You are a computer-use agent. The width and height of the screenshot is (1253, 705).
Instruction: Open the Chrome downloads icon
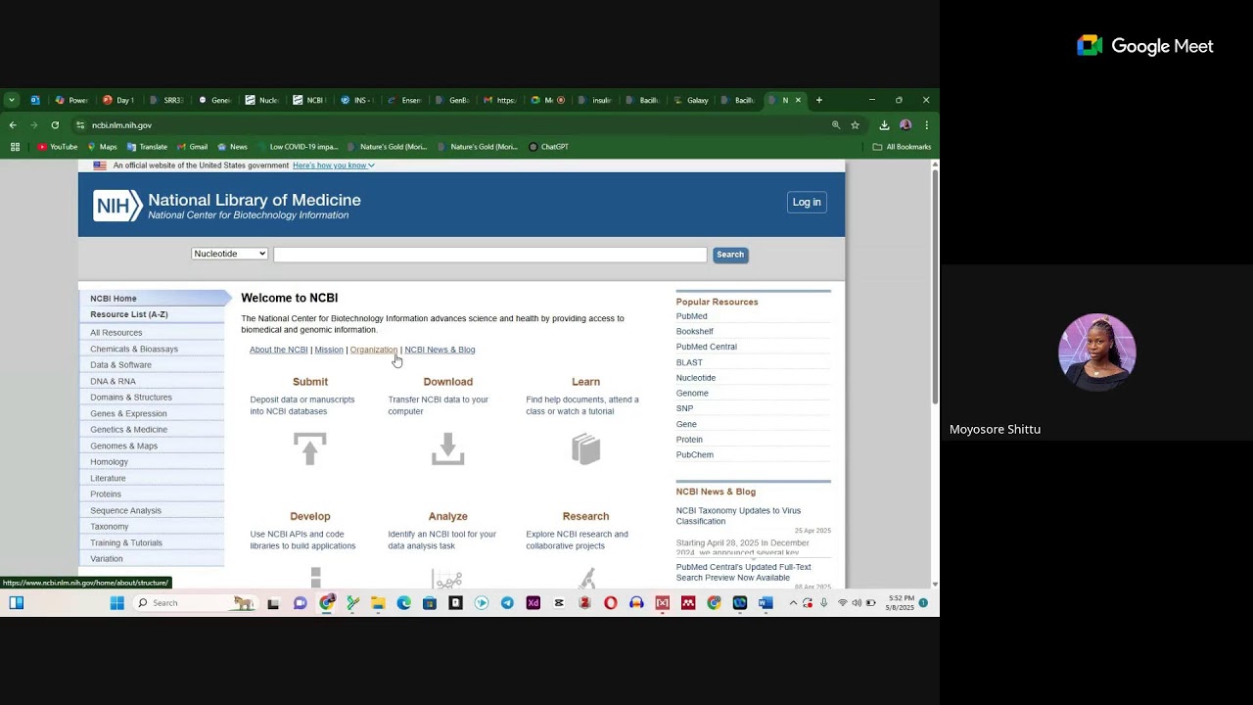point(884,125)
